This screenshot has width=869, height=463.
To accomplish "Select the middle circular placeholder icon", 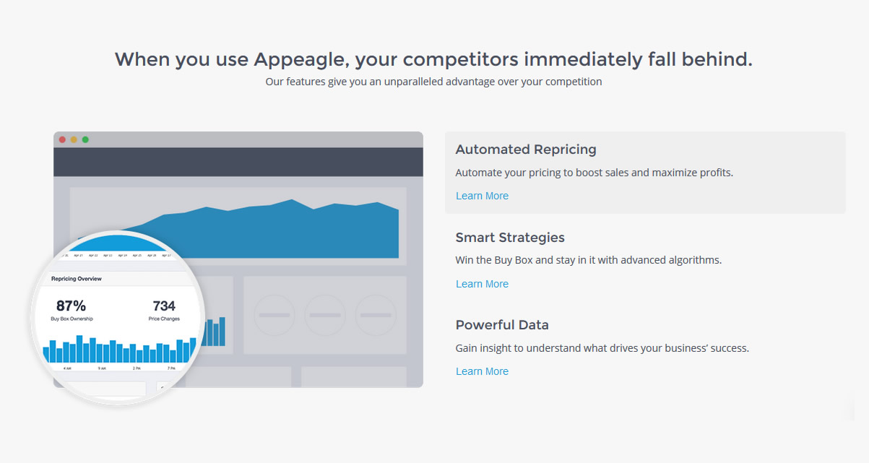I will (x=325, y=315).
